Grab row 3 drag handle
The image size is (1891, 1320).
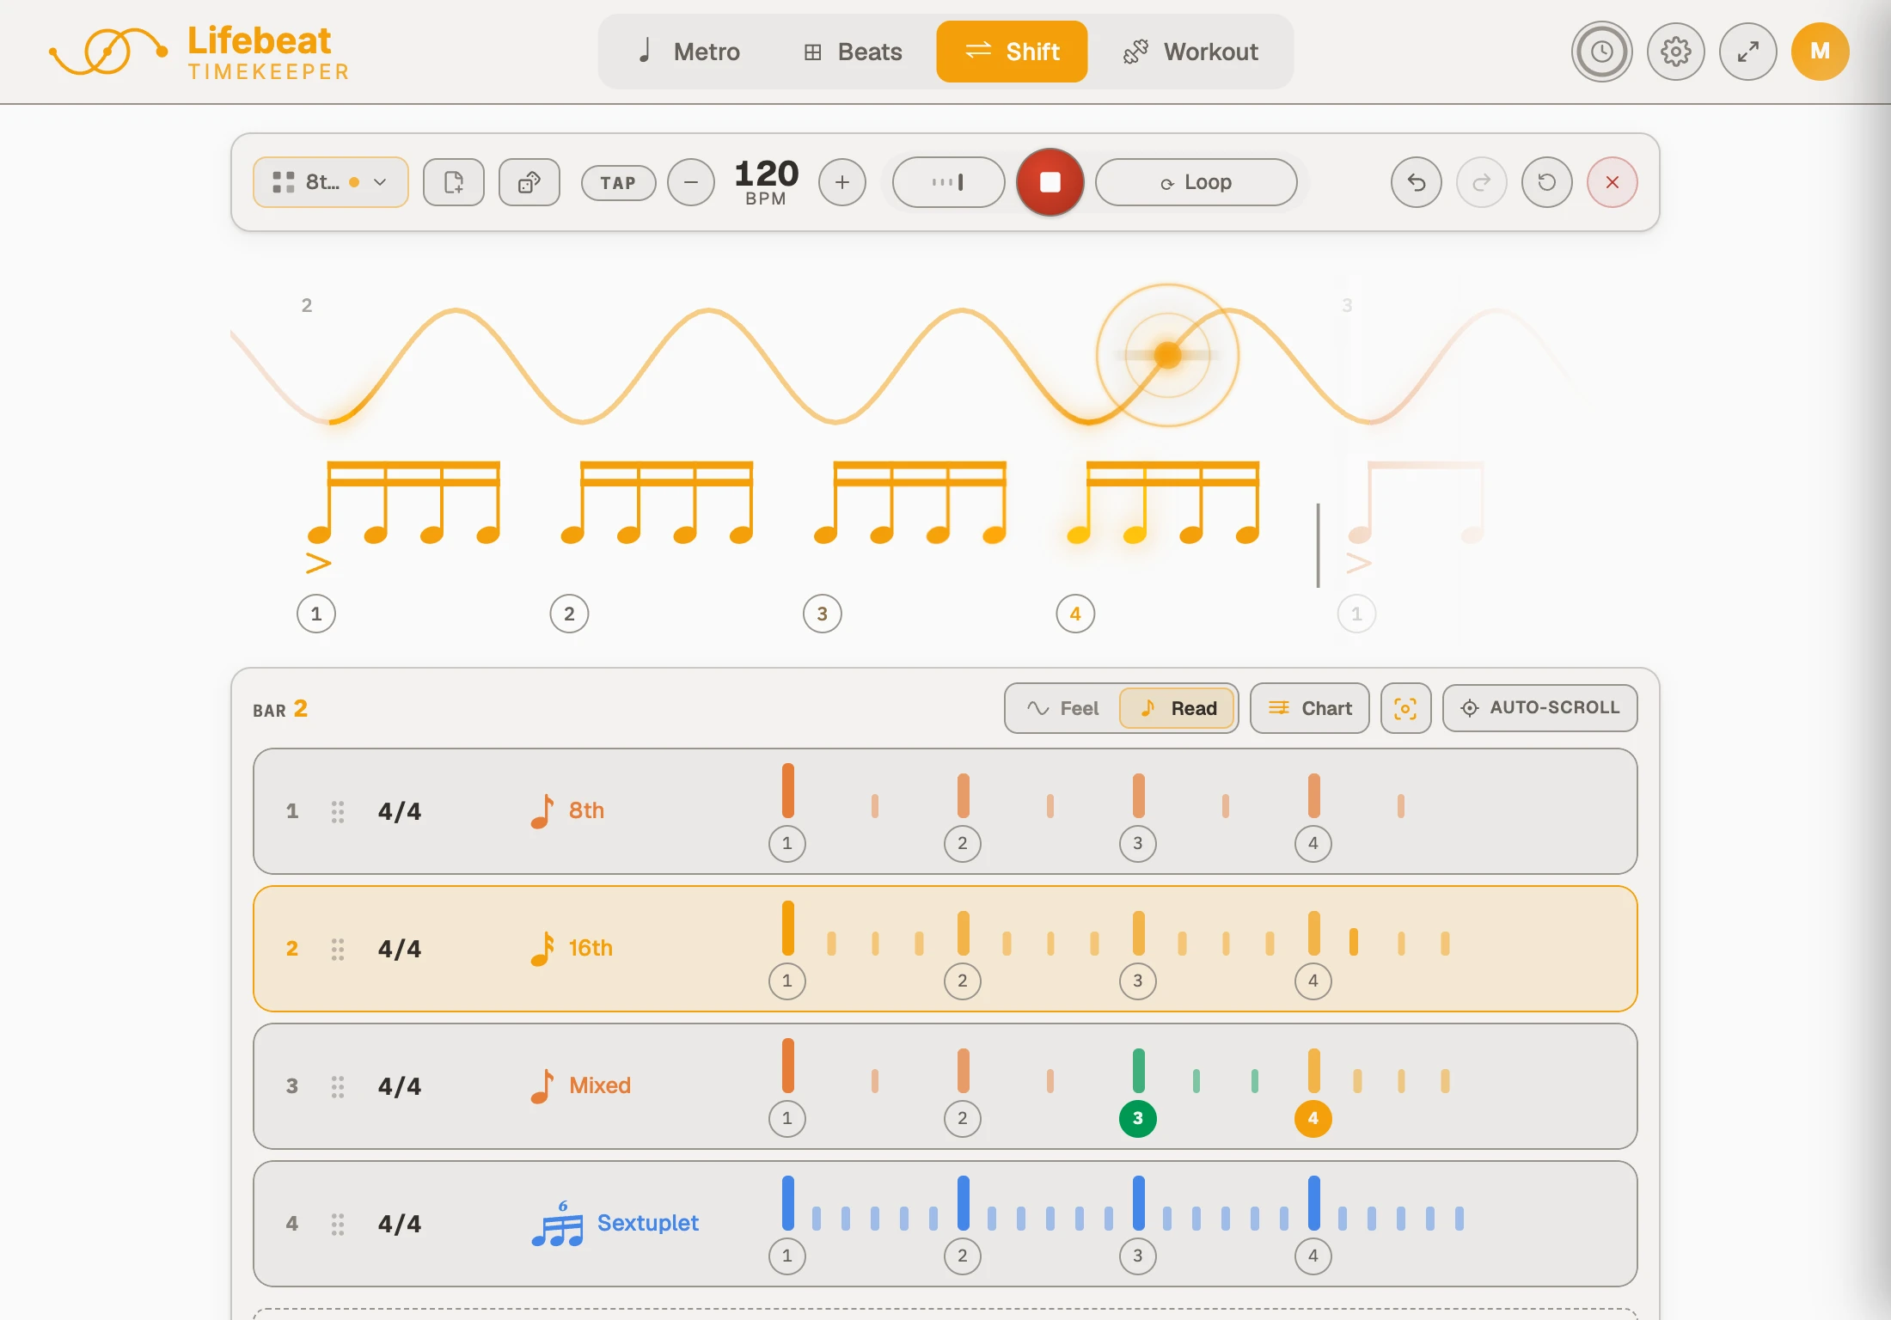pos(338,1086)
